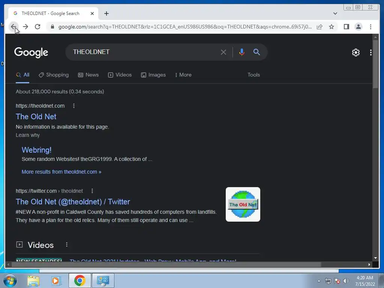Screen dimensions: 384x288
Task: Open The Old Net Twitter result
Action: pos(73,202)
